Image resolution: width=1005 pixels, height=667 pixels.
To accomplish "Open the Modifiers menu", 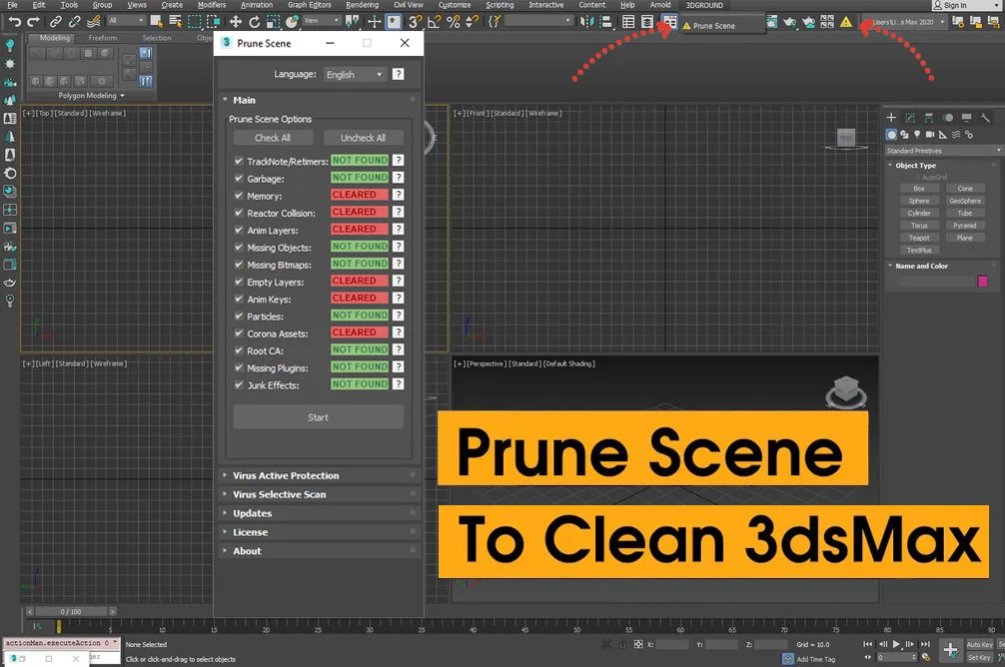I will click(212, 5).
